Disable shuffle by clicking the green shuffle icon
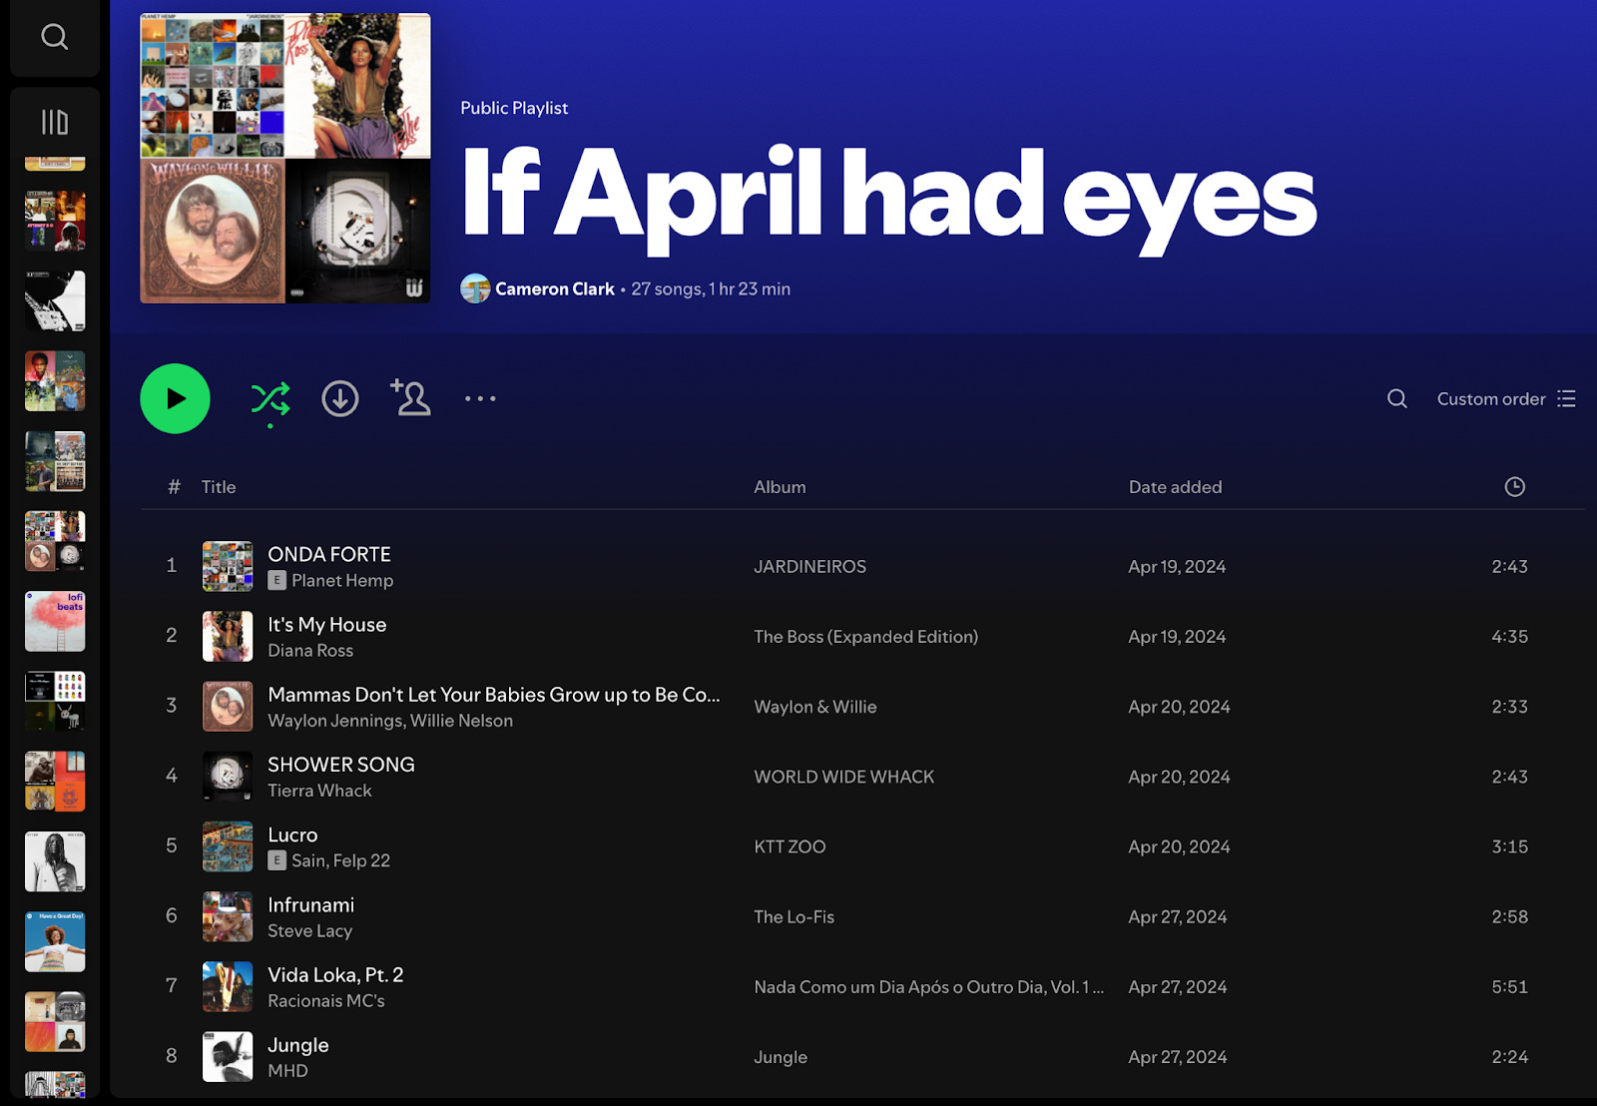The width and height of the screenshot is (1597, 1106). (x=270, y=398)
